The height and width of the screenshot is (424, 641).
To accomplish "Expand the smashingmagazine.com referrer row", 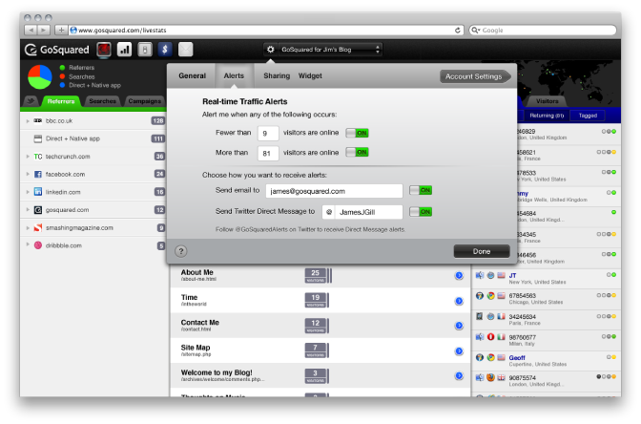I will tap(28, 227).
